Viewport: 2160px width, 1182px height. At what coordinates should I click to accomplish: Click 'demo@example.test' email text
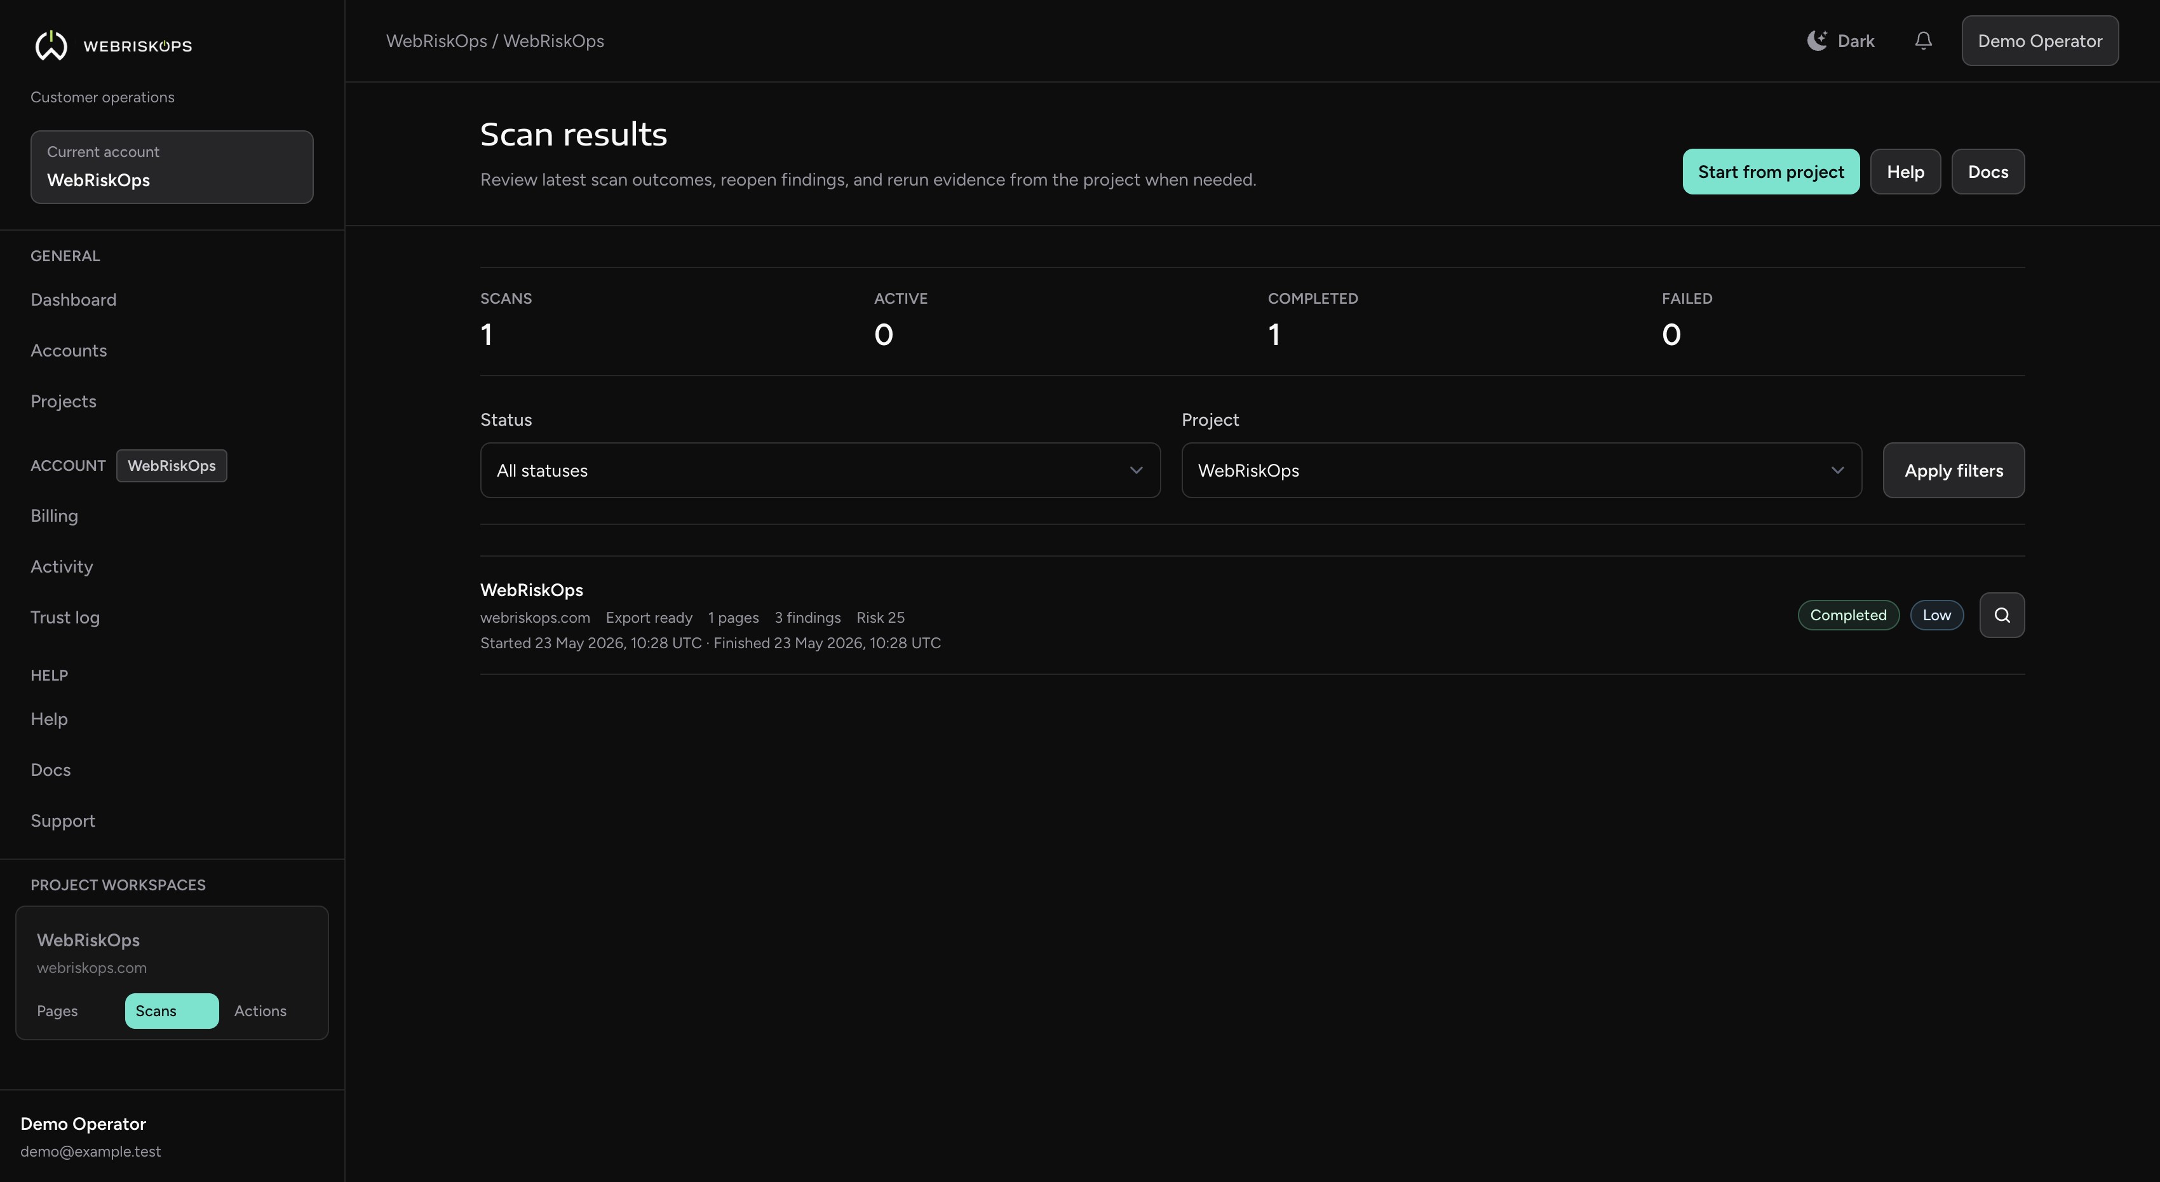pos(91,1151)
